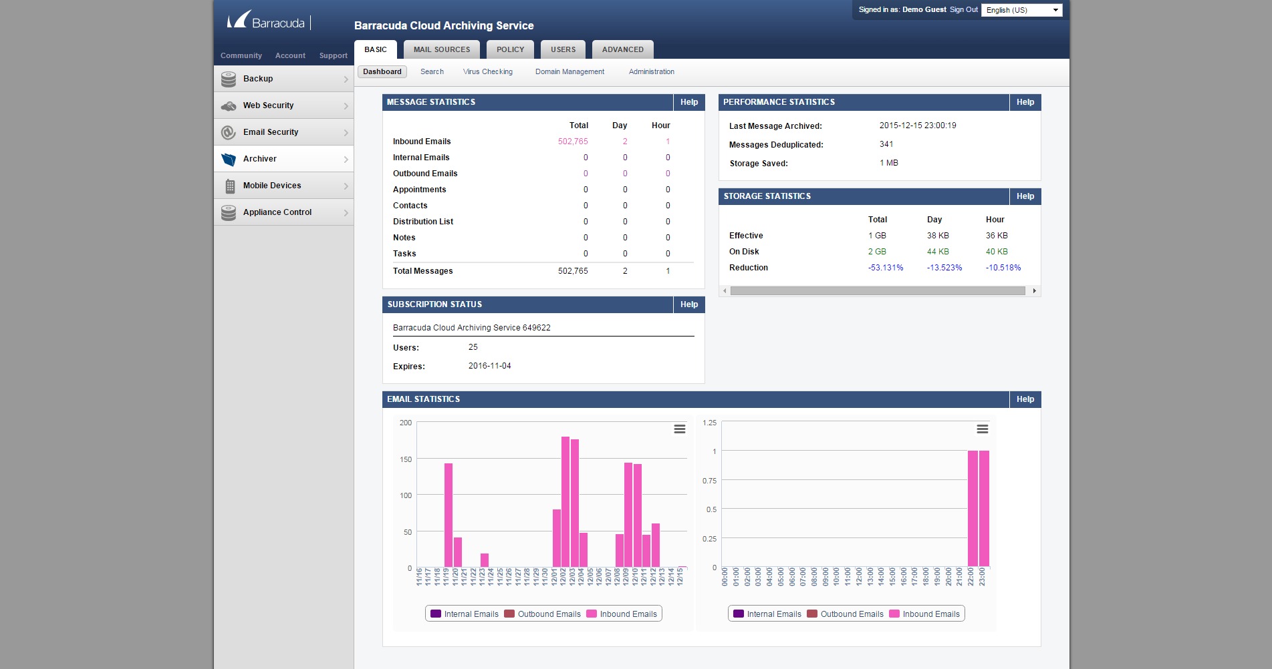The image size is (1272, 669).
Task: Click the 12/02 bar in daily chart
Action: tap(565, 502)
